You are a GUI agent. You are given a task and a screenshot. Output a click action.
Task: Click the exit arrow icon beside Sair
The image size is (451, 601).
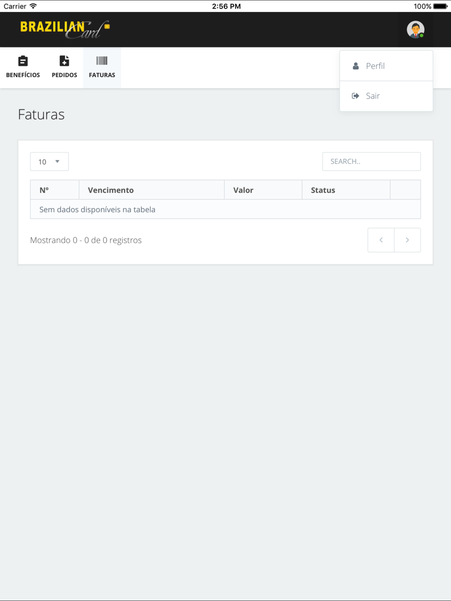point(355,96)
